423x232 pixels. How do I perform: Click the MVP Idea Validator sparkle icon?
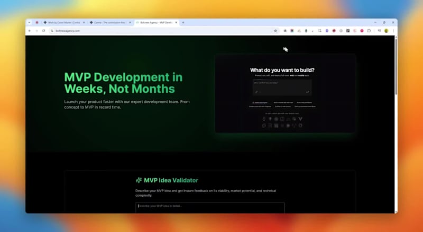[x=139, y=180]
